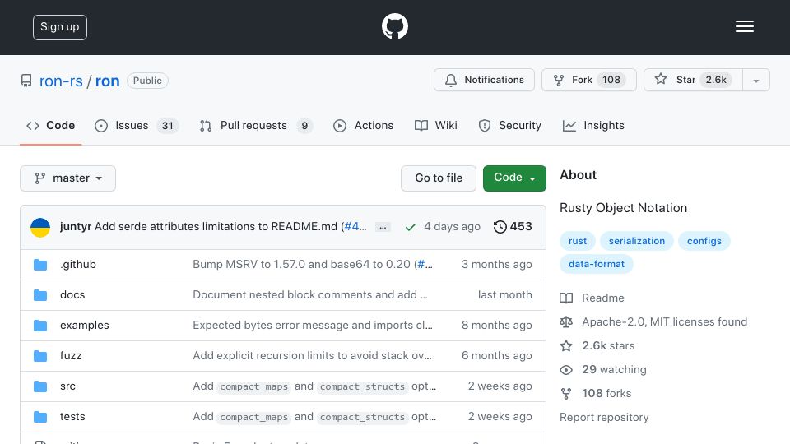Click the fuzz folder icon
The width and height of the screenshot is (790, 444).
coord(40,356)
